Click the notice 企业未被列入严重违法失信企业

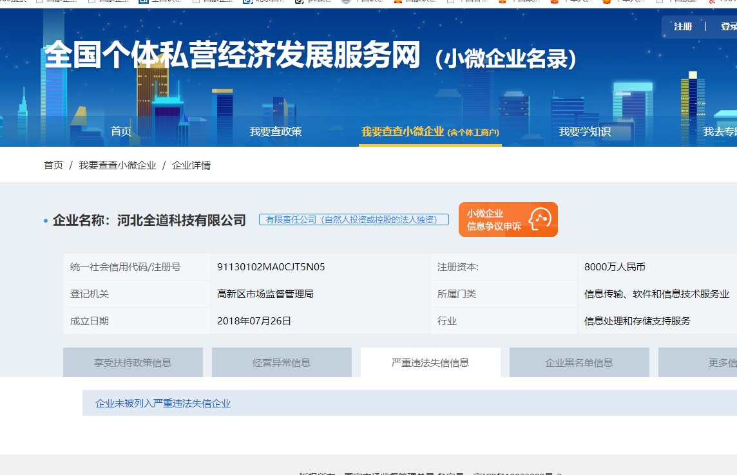click(x=163, y=404)
